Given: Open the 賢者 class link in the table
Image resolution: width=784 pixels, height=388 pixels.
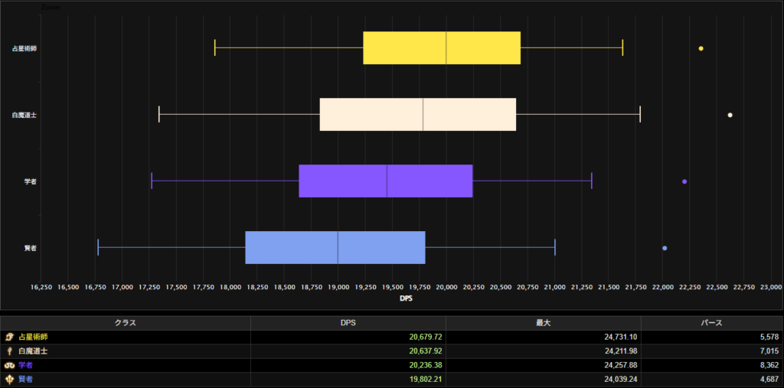Looking at the screenshot, I should pyautogui.click(x=28, y=379).
